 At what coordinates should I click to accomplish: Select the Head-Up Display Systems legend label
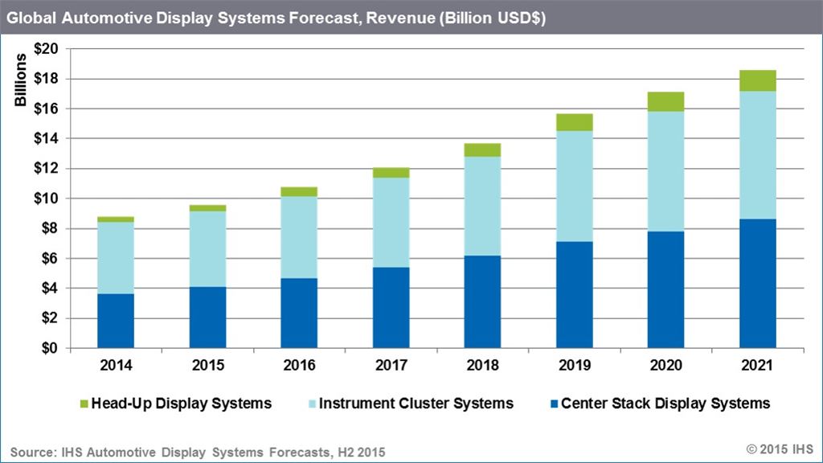pos(182,404)
